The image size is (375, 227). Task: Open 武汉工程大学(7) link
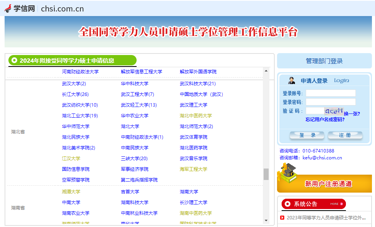click(137, 94)
